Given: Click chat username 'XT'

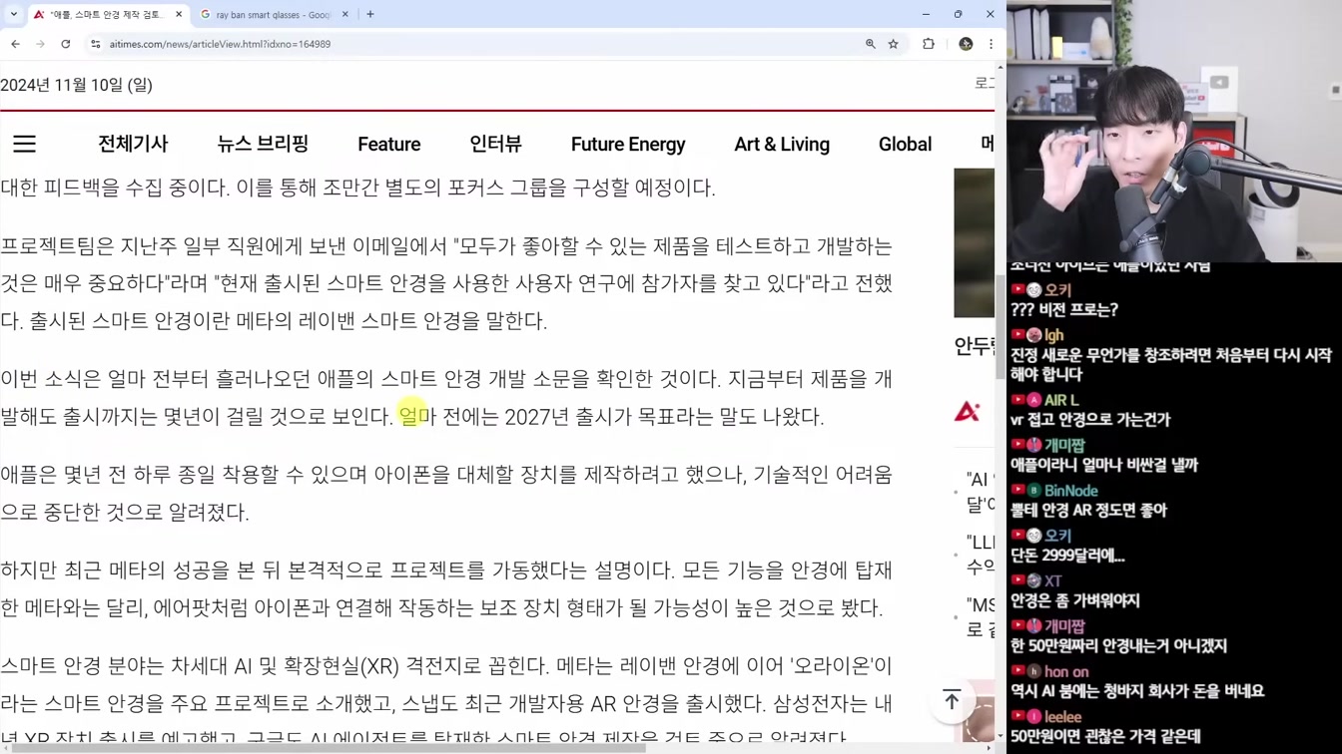Looking at the screenshot, I should click(1052, 581).
